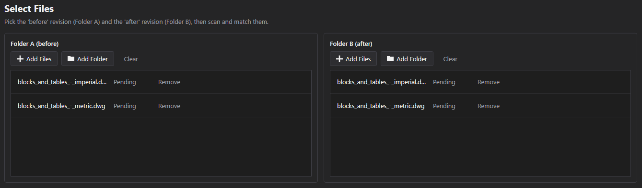Select blocks_and_tables_-_metric.dwg file name in Folder B
Viewport: 642px width, 188px height.
(381, 106)
